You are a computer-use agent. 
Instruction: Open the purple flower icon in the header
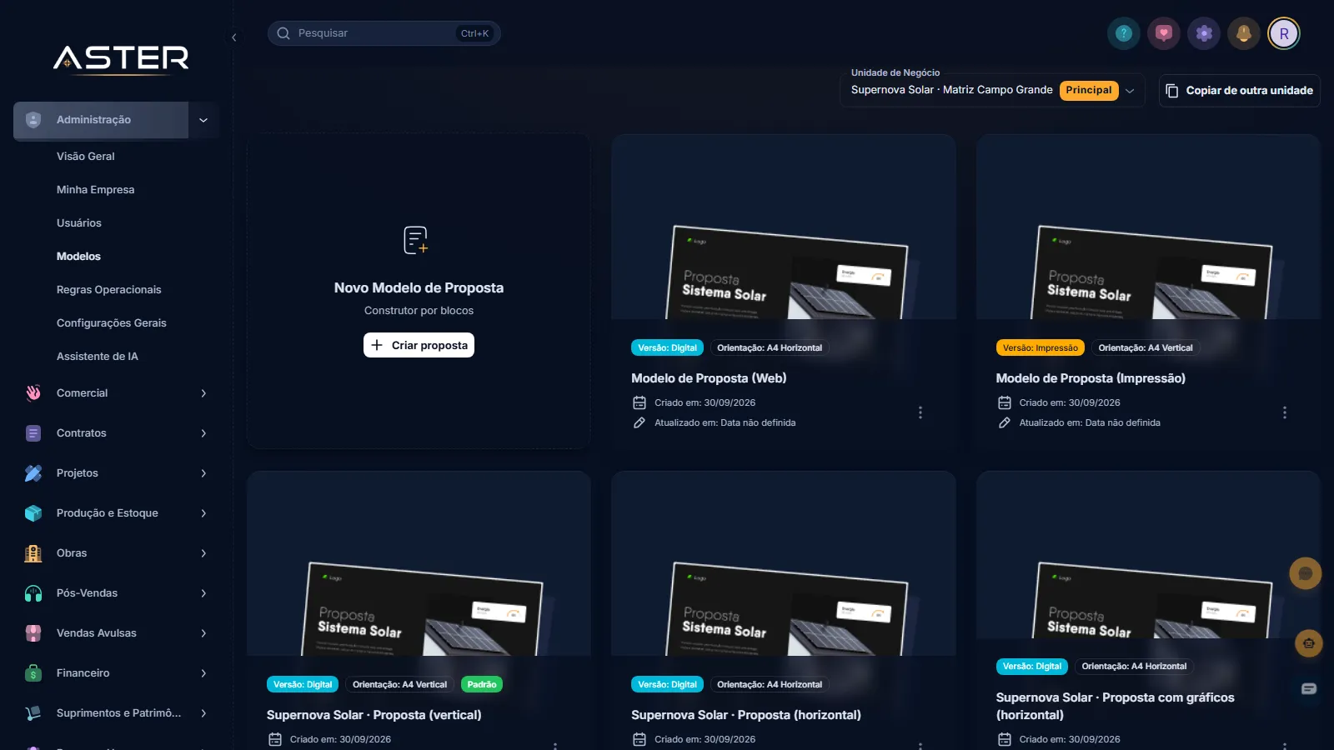pyautogui.click(x=1204, y=33)
